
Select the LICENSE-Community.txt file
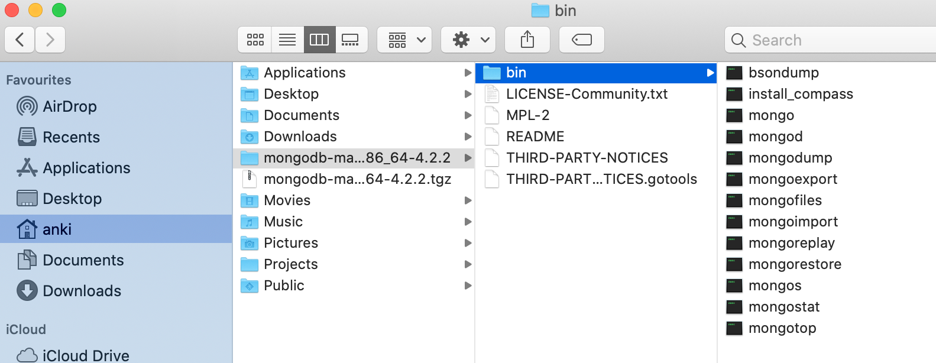596,94
